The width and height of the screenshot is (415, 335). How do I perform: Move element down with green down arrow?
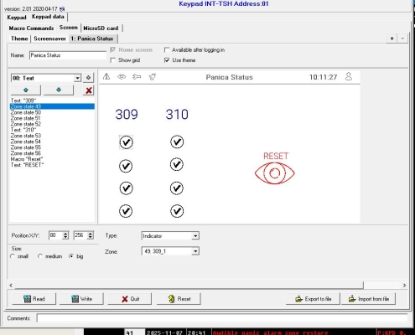coord(59,90)
